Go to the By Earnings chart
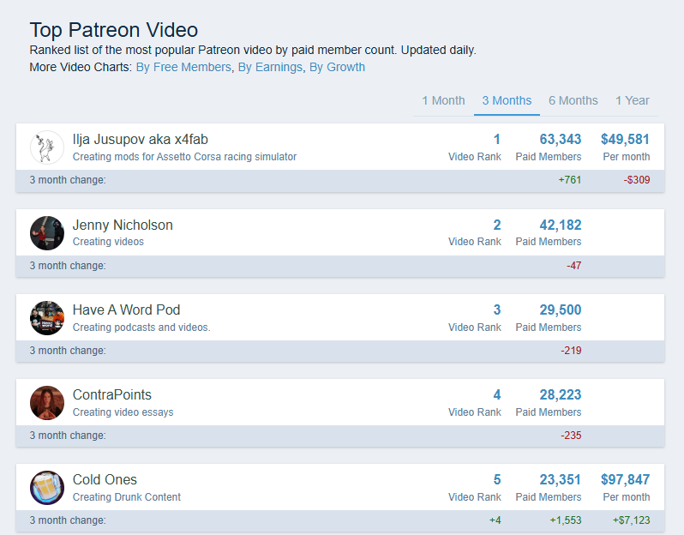The width and height of the screenshot is (684, 535). pyautogui.click(x=270, y=67)
